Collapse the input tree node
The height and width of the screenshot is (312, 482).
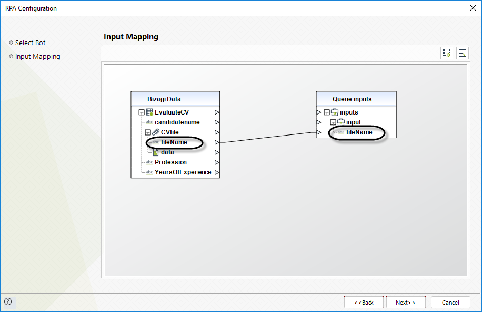(x=333, y=122)
